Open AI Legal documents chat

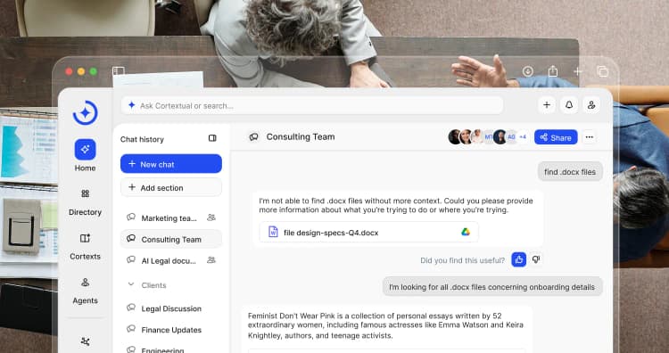point(171,260)
